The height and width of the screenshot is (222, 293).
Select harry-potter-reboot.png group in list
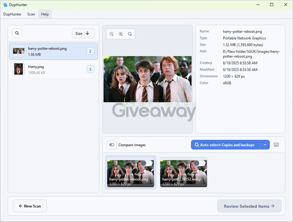tap(53, 51)
